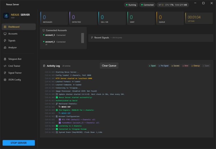The height and width of the screenshot is (149, 216).
Task: Click the white NEXUS VIP monitored channel entry
Action: click(x=66, y=107)
